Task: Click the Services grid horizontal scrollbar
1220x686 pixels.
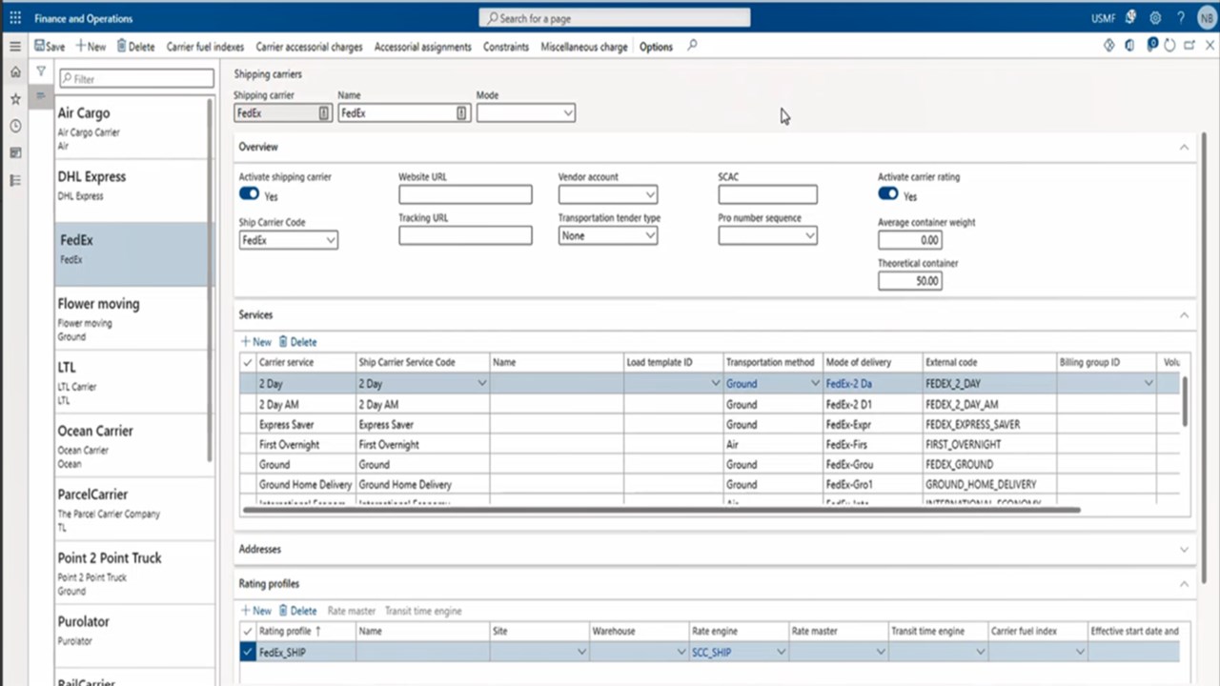Action: (661, 510)
